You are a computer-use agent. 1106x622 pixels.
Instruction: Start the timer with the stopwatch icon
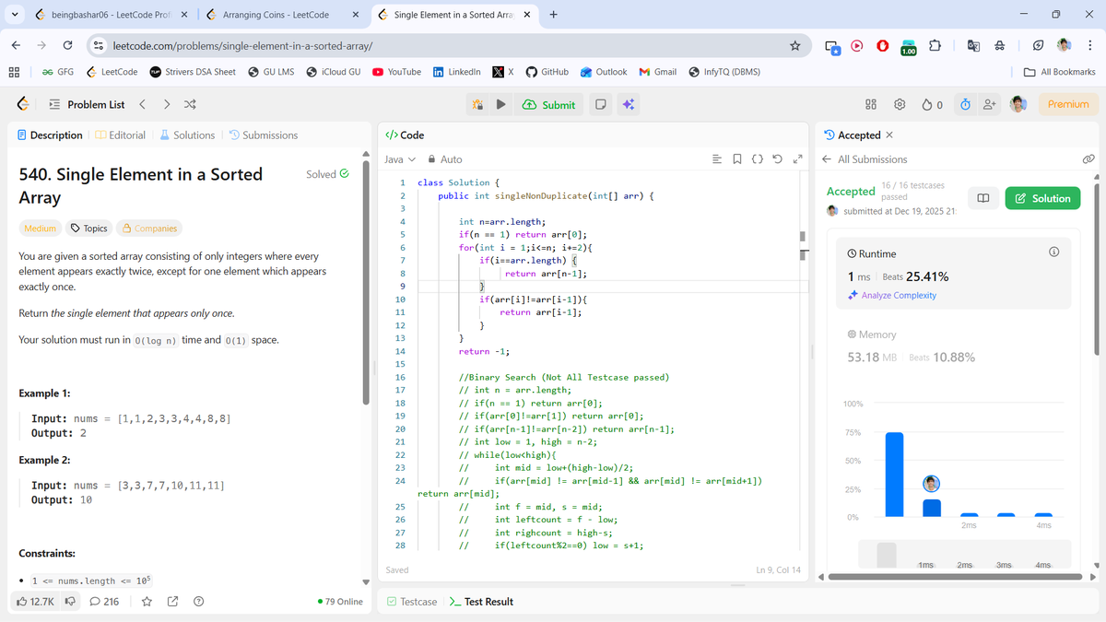coord(964,104)
